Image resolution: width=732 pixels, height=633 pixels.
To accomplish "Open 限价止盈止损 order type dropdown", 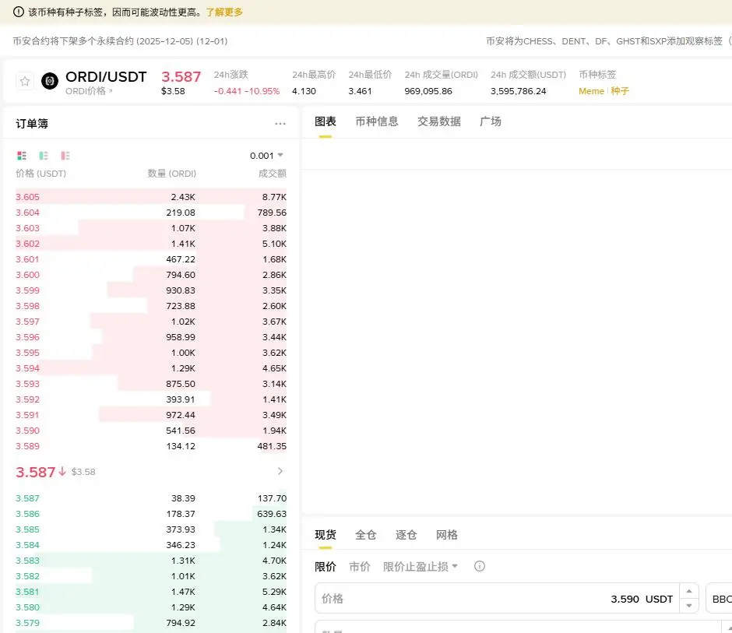I will coord(421,567).
